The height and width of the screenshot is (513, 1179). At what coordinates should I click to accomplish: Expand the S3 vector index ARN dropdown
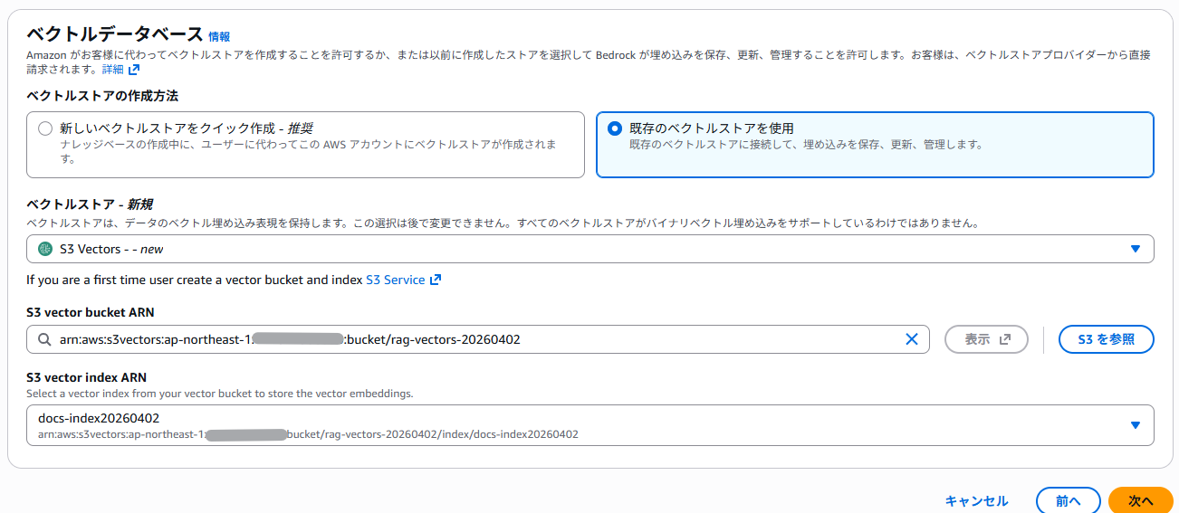click(x=589, y=425)
